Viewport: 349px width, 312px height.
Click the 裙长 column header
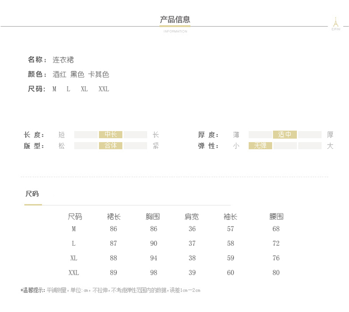pyautogui.click(x=114, y=217)
